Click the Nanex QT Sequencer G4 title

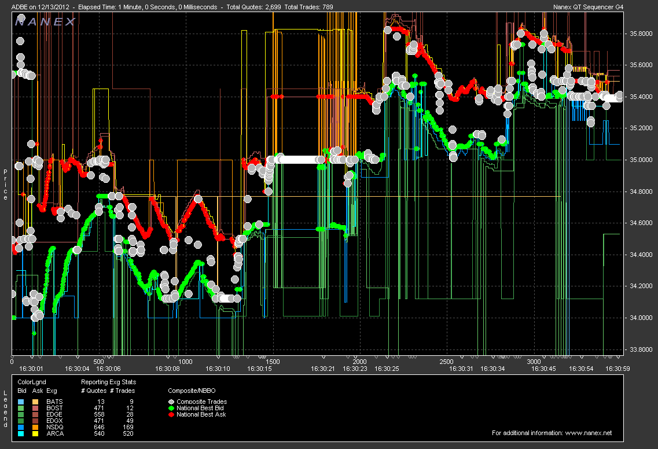589,7
